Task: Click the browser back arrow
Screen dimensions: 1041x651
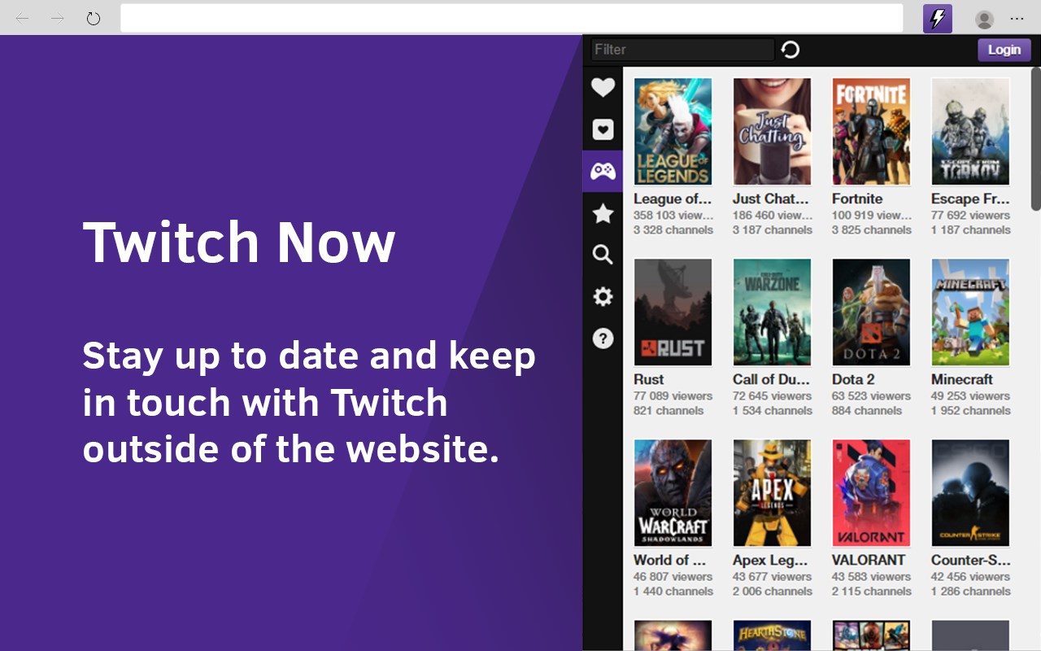Action: point(22,18)
